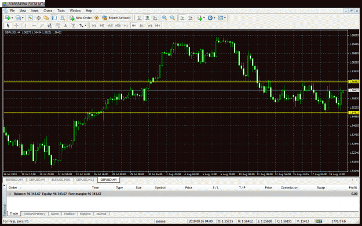The image size is (362, 226).
Task: Sort orders by Profit column header
Action: (353, 187)
